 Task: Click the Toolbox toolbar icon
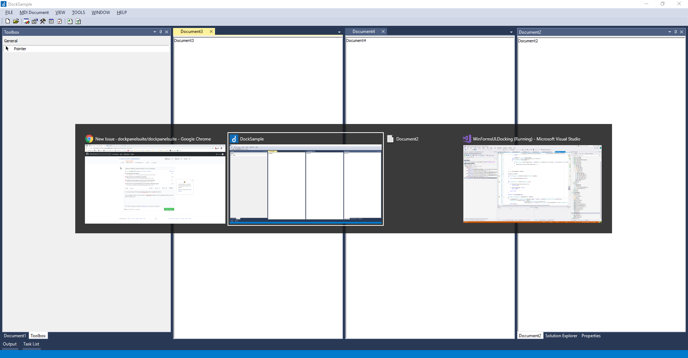pyautogui.click(x=26, y=21)
